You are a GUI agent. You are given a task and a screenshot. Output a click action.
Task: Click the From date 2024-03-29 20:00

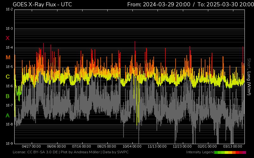pos(159,4)
